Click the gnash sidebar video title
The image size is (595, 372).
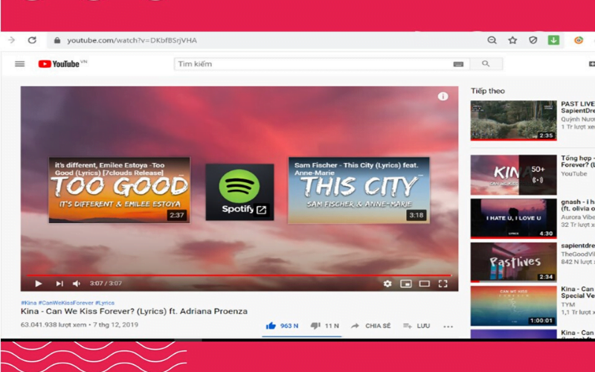point(578,205)
